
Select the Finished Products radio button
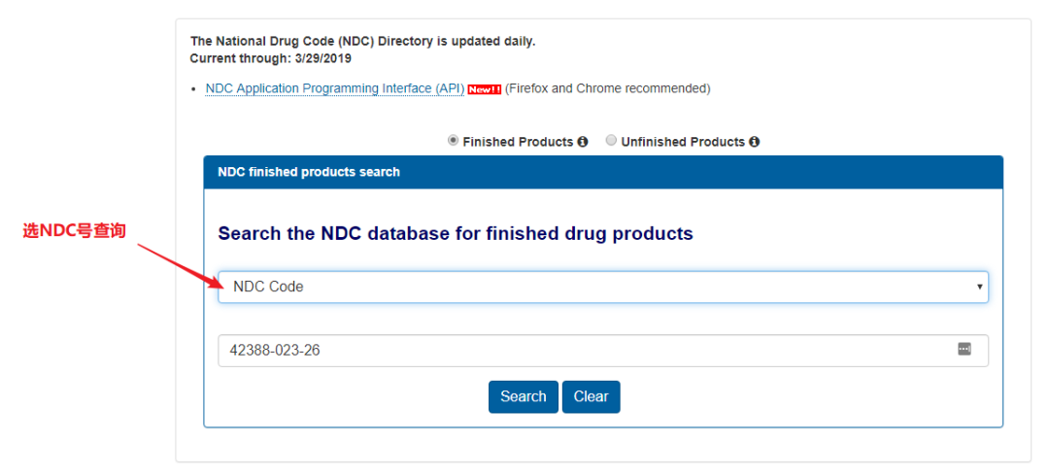coord(454,141)
